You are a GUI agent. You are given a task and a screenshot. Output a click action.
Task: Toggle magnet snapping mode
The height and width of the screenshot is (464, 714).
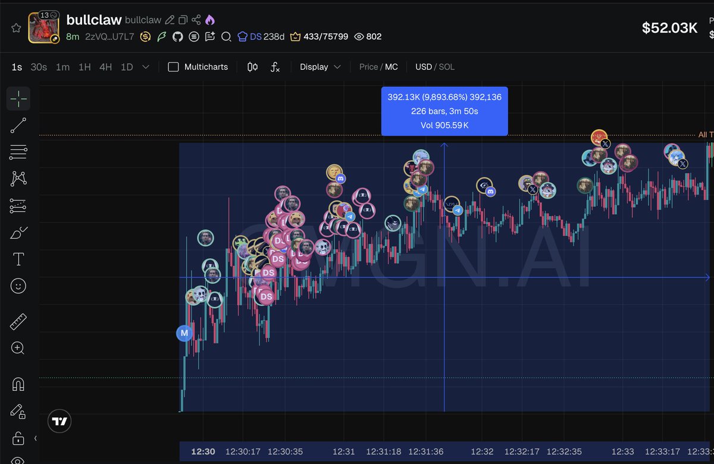[x=18, y=384]
